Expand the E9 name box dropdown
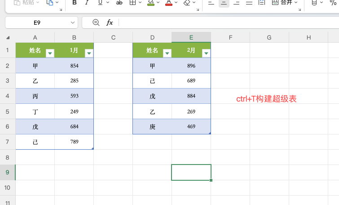 click(x=73, y=22)
